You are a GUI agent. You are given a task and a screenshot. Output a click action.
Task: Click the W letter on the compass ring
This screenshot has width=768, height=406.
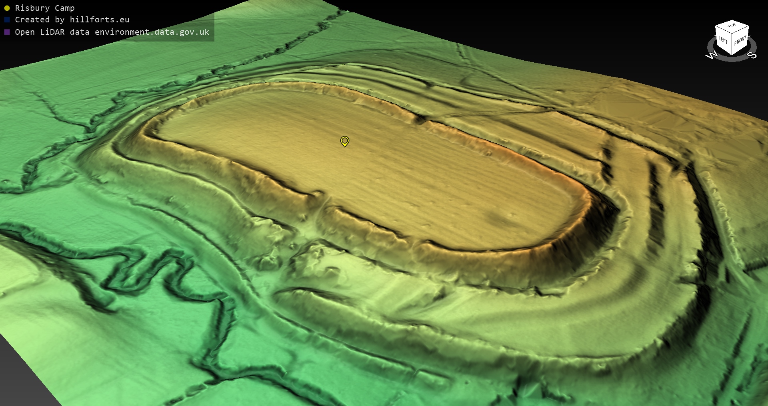pyautogui.click(x=711, y=55)
